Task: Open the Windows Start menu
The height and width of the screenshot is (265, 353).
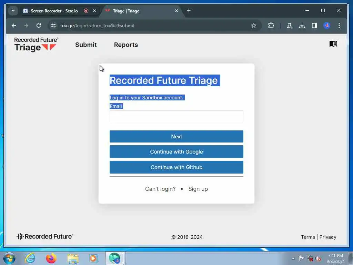Action: coord(9,258)
